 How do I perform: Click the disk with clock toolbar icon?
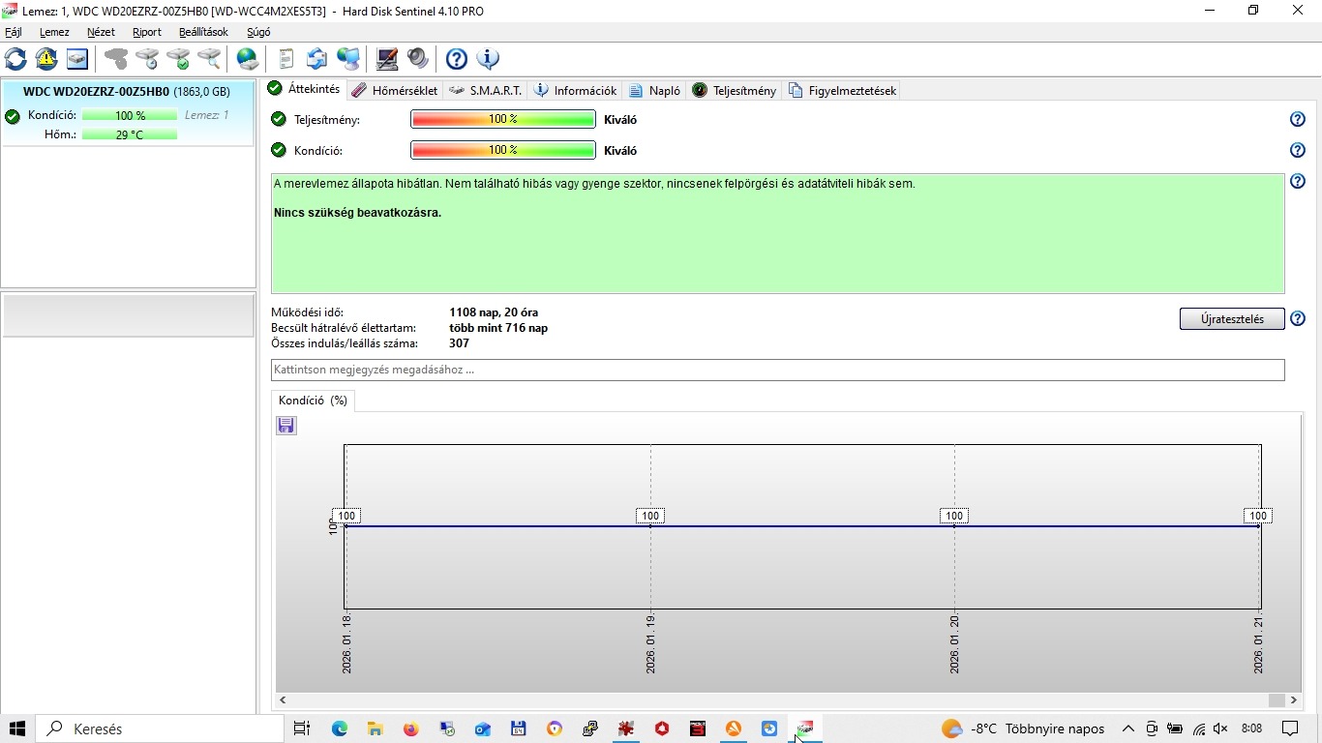point(147,59)
